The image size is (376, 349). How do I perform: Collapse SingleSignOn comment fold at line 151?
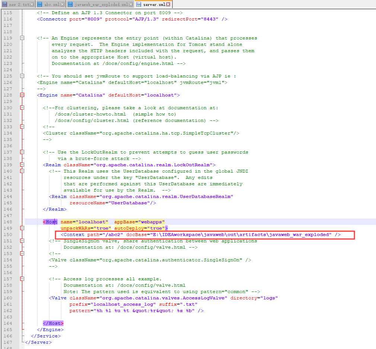click(x=22, y=240)
